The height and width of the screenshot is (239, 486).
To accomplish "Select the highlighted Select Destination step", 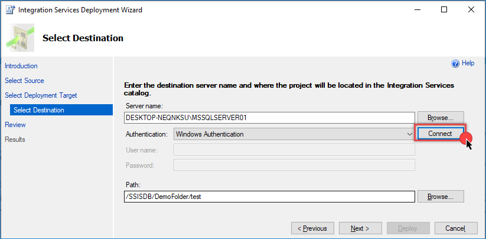I will [39, 110].
